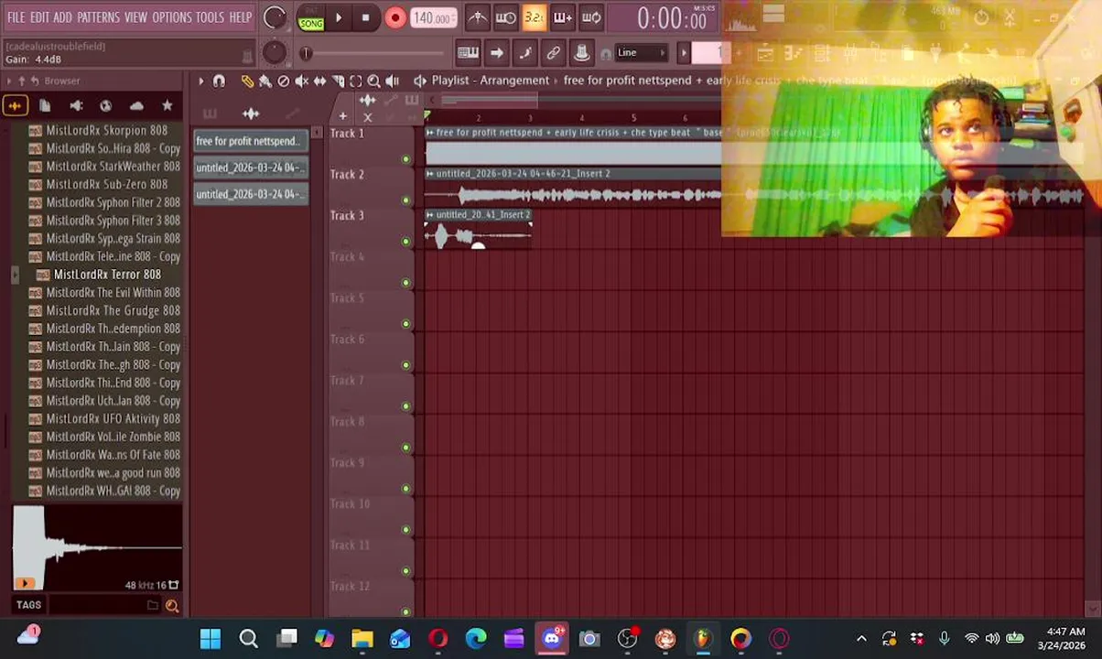Viewport: 1102px width, 659px height.
Task: Open the browser globe online library icon
Action: tap(106, 106)
